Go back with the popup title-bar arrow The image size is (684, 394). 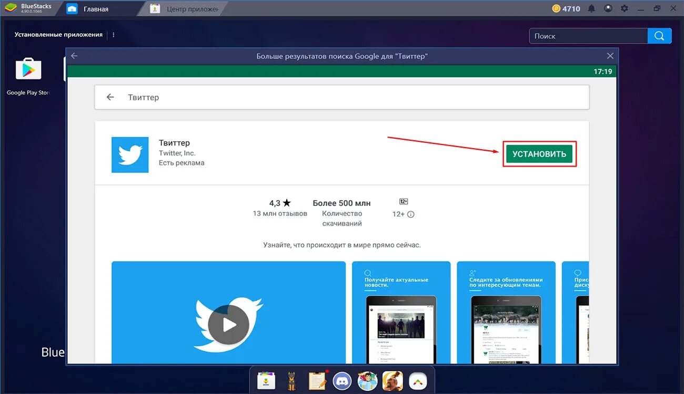click(74, 56)
